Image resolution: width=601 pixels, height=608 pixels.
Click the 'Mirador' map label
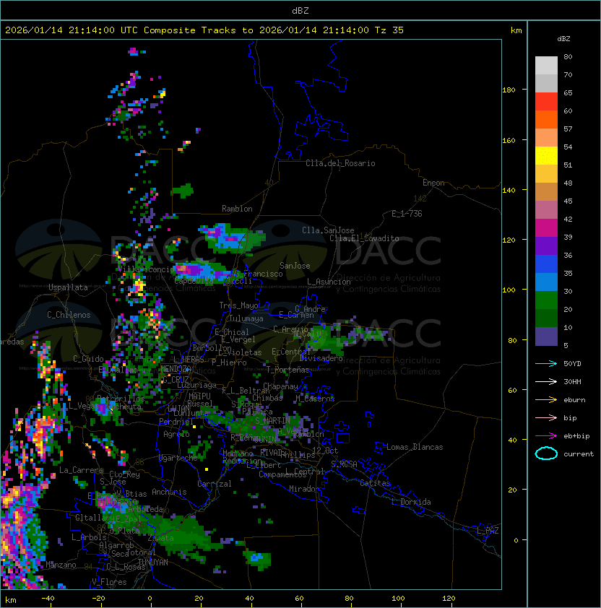(304, 489)
